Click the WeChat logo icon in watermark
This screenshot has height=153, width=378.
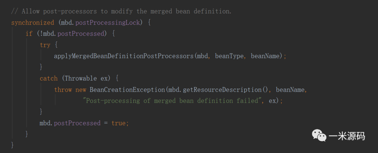(x=319, y=135)
